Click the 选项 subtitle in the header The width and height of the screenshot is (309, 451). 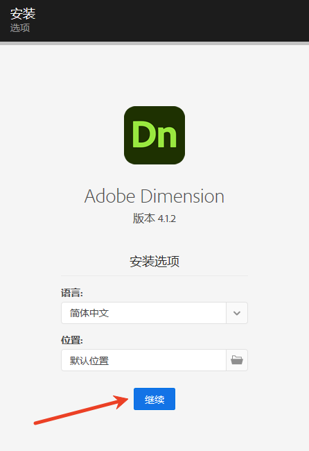20,28
